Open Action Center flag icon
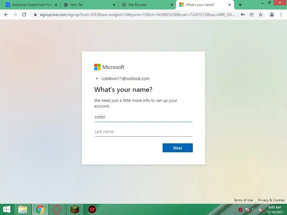 (x=247, y=210)
